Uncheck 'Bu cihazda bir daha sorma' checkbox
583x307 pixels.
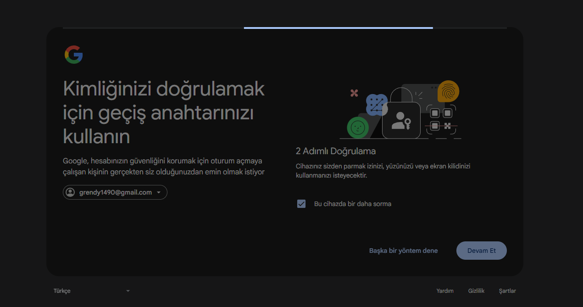point(301,204)
